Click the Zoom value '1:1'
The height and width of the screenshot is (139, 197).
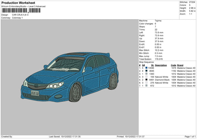tap(190, 14)
